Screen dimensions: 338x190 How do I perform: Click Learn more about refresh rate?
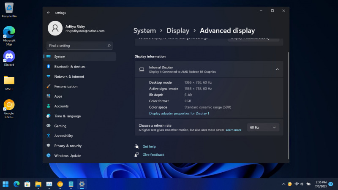click(x=234, y=130)
